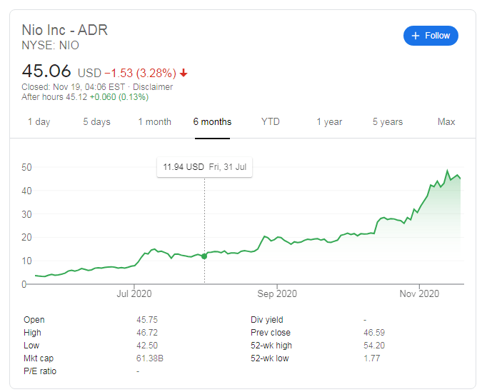Click the 11.94 USD tooltip

[x=205, y=167]
